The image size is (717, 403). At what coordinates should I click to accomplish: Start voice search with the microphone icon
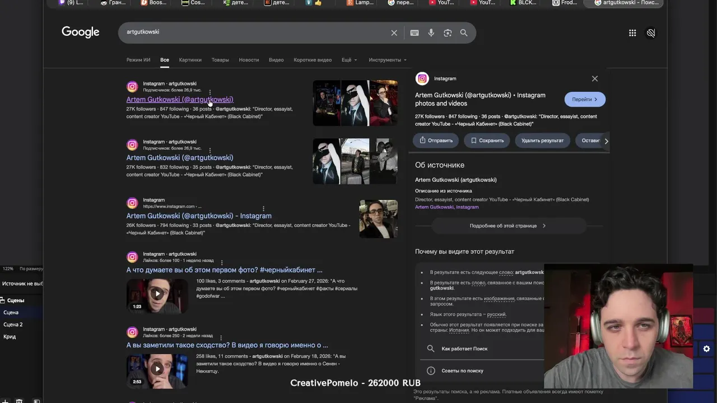click(431, 33)
